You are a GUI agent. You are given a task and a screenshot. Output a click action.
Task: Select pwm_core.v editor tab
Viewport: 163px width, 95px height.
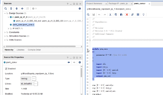point(140,3)
